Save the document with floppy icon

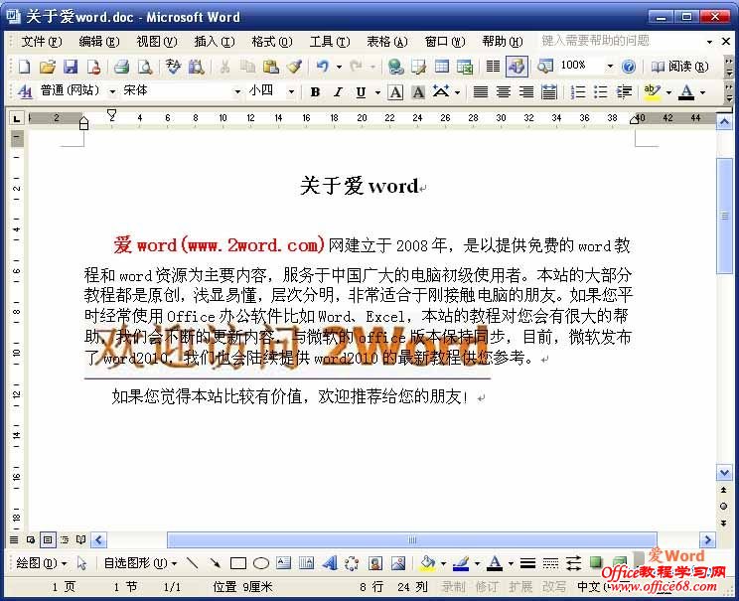tap(71, 67)
